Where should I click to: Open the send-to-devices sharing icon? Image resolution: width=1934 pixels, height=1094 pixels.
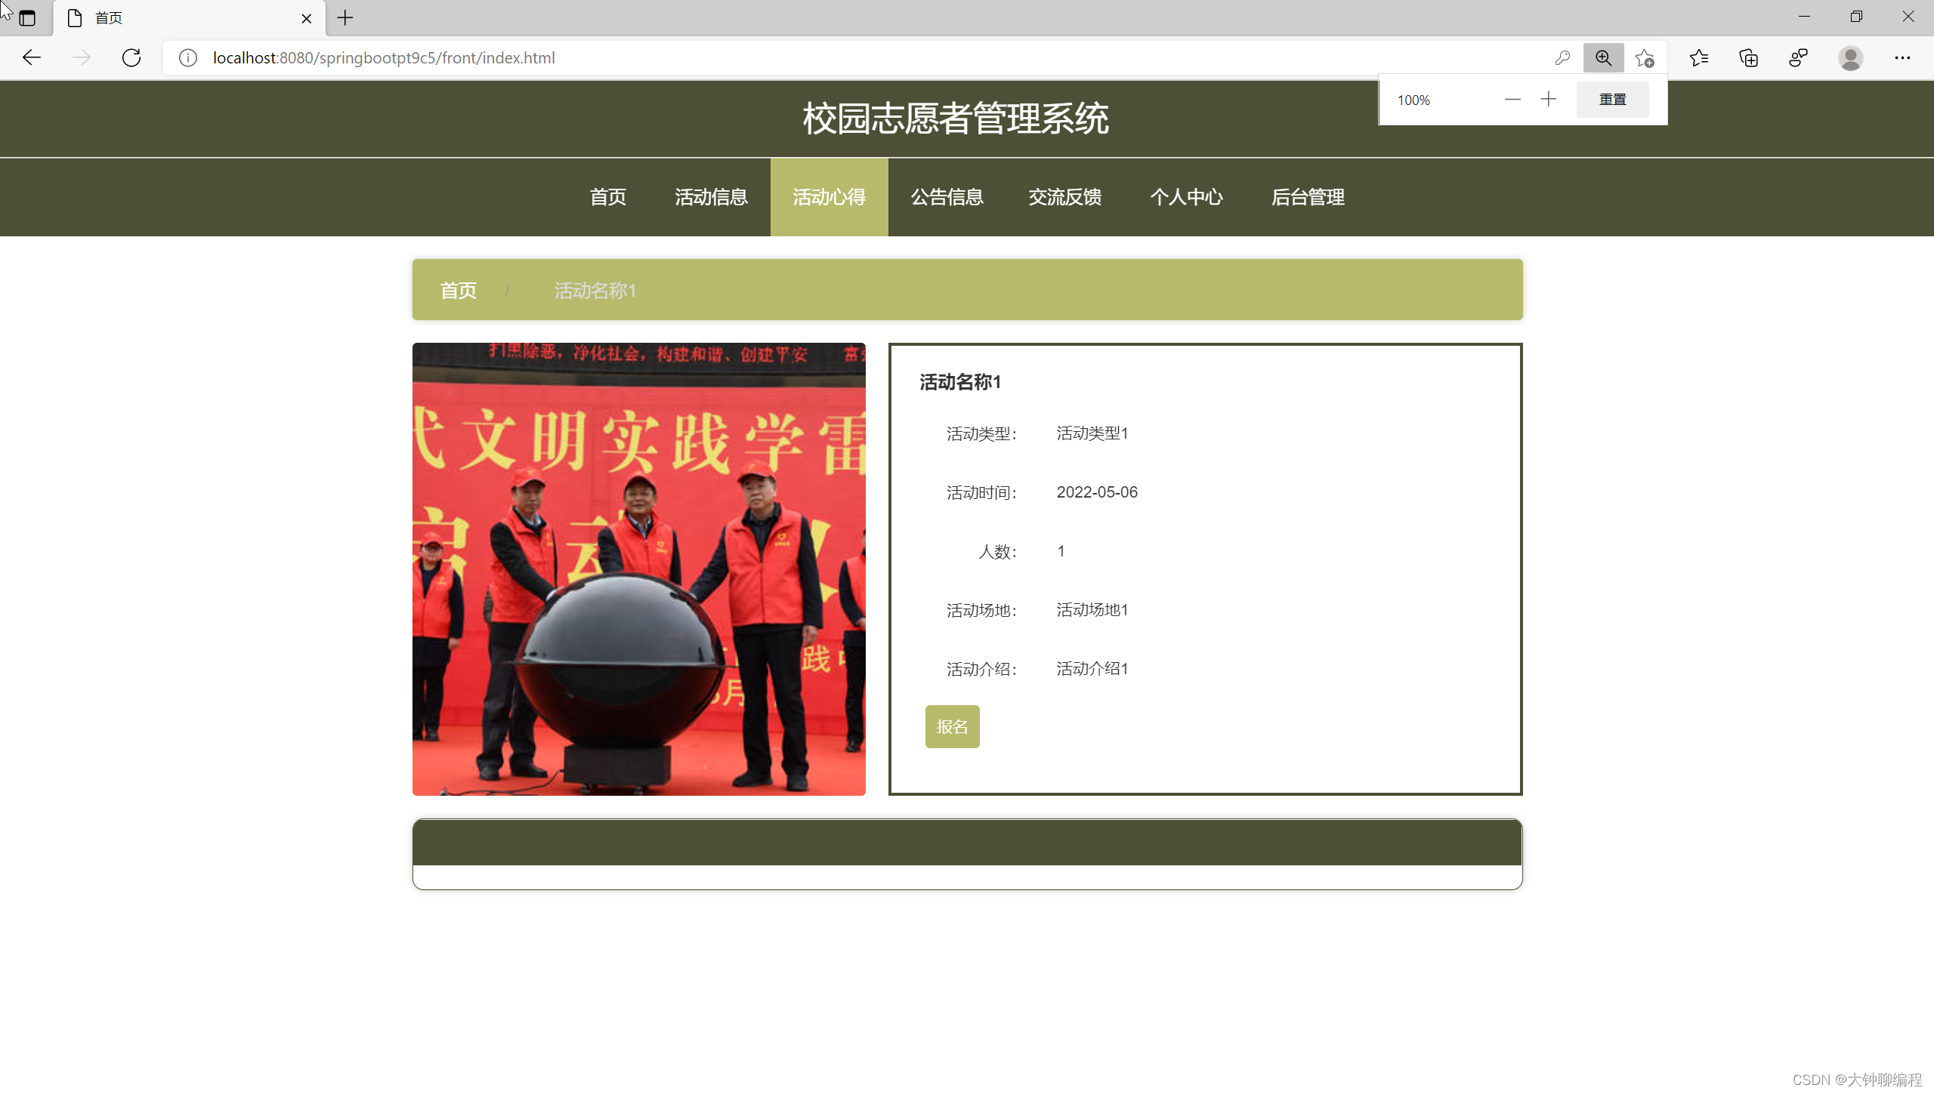coord(1799,57)
